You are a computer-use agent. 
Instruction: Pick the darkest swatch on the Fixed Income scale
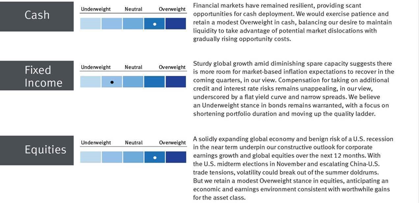pos(176,82)
